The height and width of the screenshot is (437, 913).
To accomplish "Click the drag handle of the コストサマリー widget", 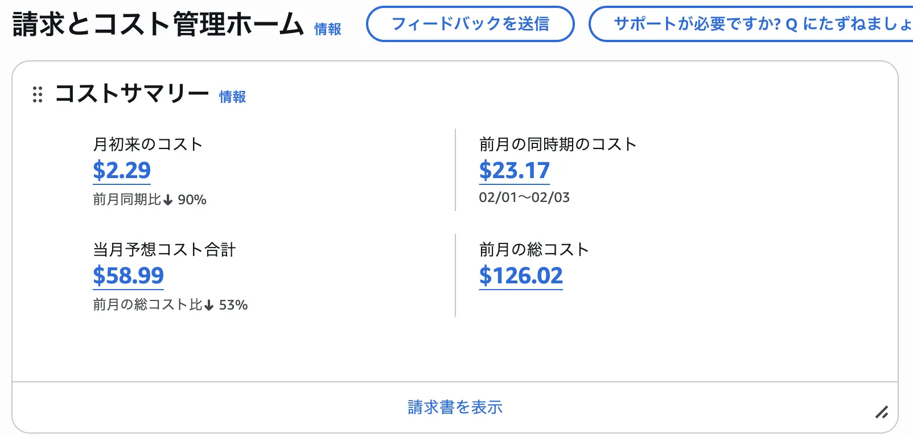I will point(38,94).
